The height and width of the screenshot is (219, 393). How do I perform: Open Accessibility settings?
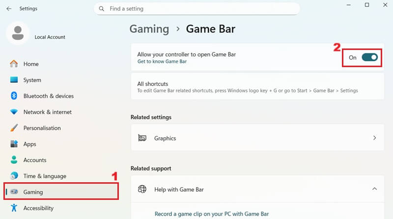pyautogui.click(x=61, y=208)
